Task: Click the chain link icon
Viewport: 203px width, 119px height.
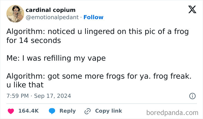Action: pyautogui.click(x=87, y=111)
